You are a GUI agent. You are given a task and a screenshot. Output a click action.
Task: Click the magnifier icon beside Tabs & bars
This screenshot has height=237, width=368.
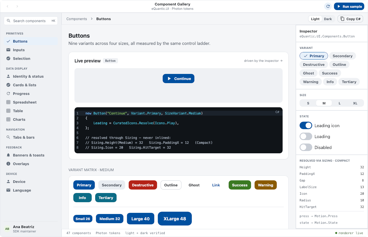click(8, 137)
